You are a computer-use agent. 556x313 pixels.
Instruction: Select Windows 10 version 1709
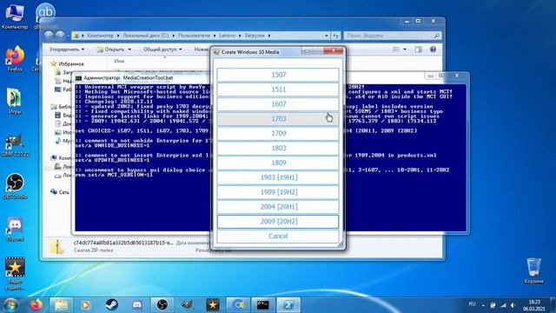278,133
